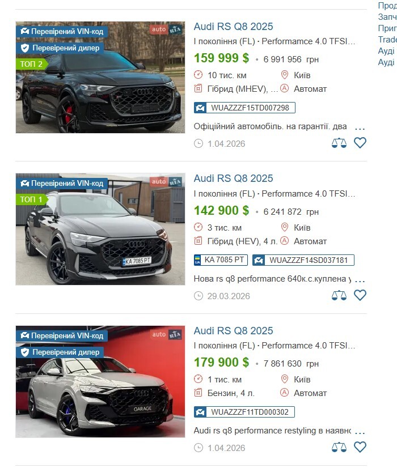Expand the 'Нова rs q8 performance' description
The image size is (397, 468).
point(360,279)
